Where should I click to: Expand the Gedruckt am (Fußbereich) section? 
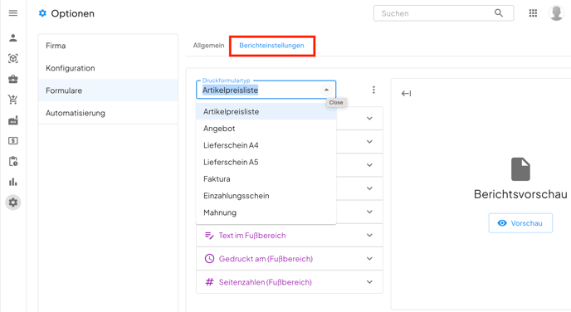coord(369,259)
